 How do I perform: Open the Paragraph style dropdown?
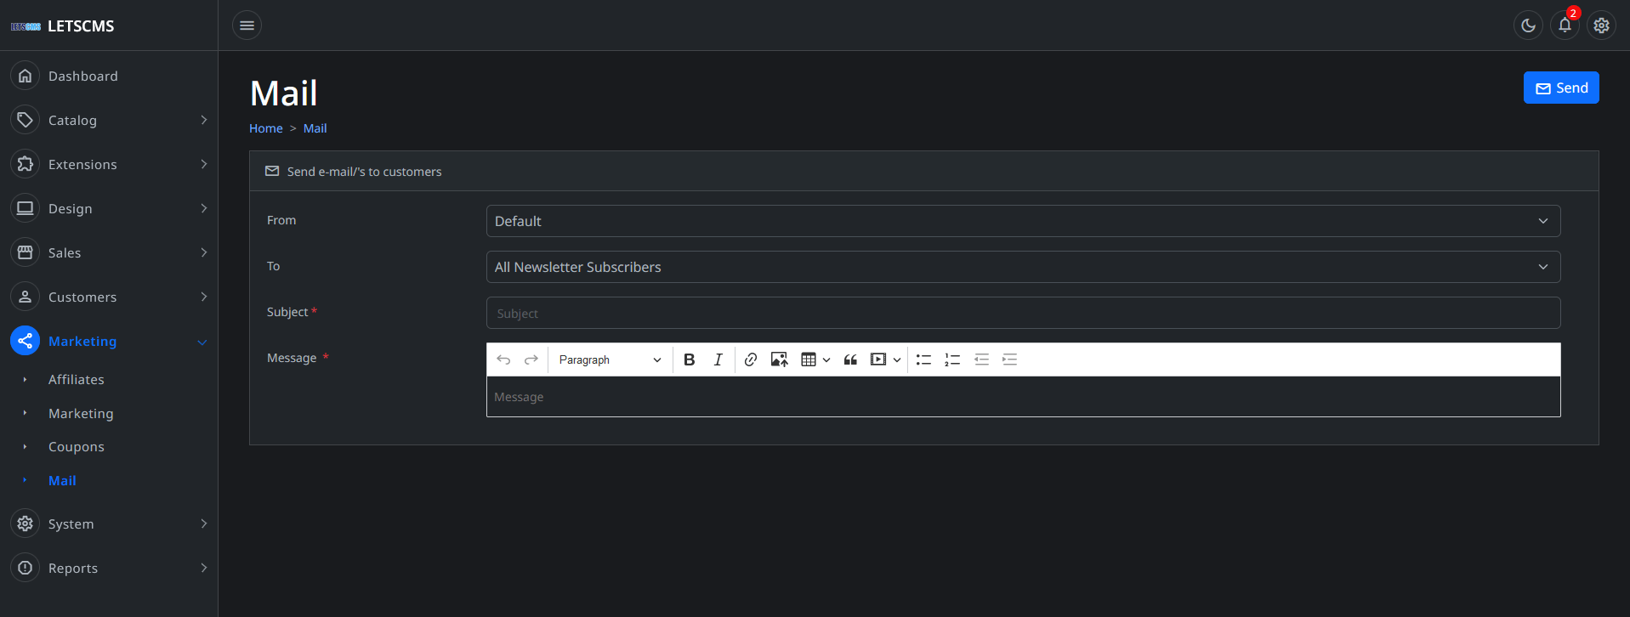click(x=609, y=359)
